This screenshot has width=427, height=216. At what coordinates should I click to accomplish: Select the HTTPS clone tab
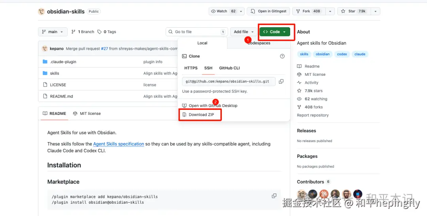(x=191, y=68)
